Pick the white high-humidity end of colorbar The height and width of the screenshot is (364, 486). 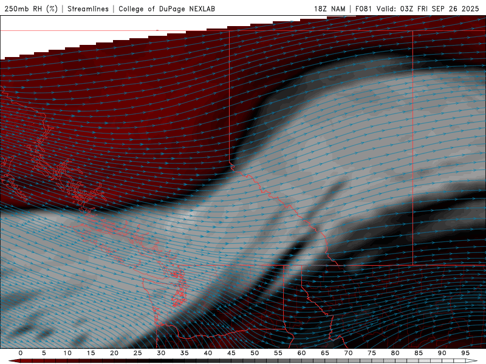coord(471,361)
